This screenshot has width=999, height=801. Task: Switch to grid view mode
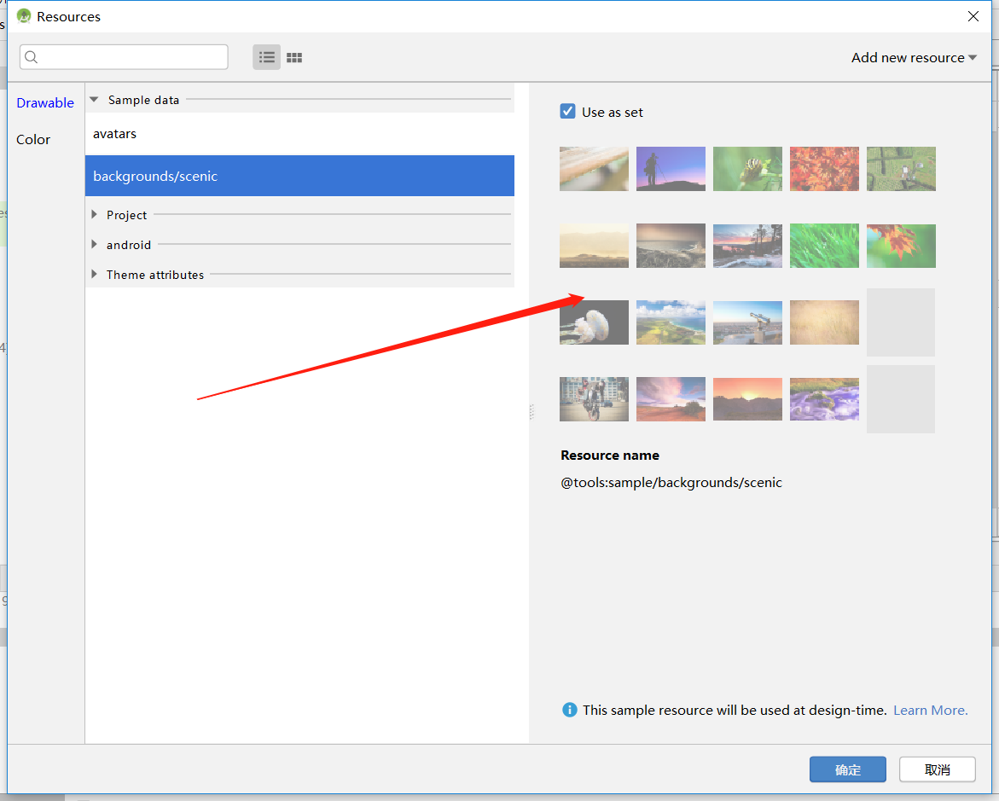(294, 57)
